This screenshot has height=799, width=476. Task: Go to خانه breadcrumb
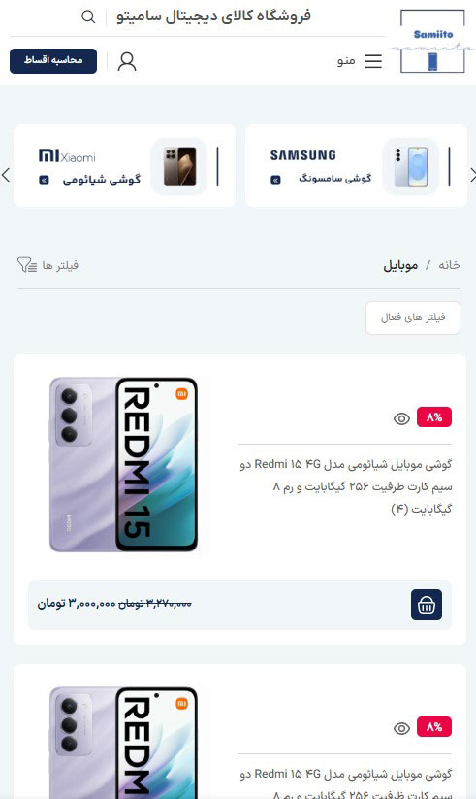(x=450, y=265)
